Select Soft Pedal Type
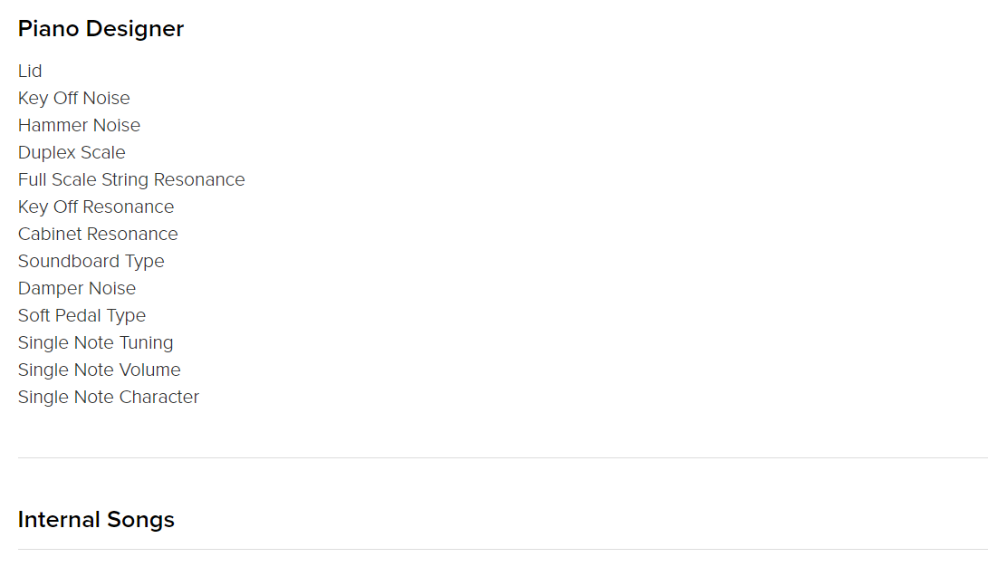Image resolution: width=988 pixels, height=567 pixels. point(82,315)
